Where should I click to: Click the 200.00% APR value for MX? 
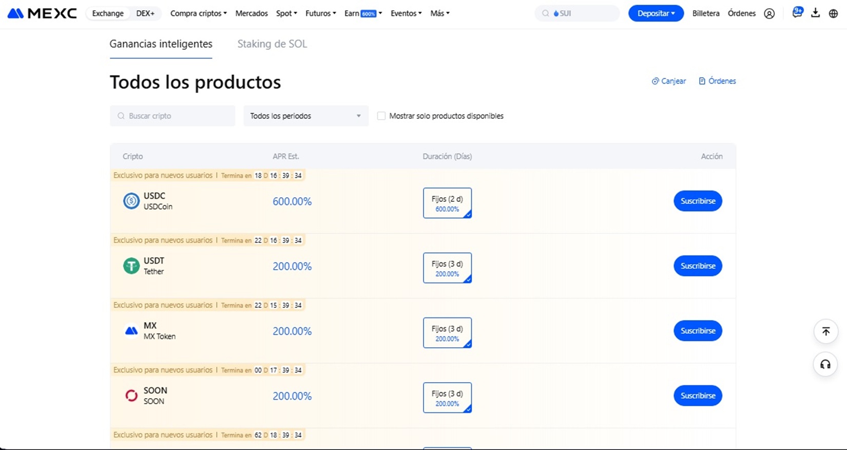(x=292, y=331)
